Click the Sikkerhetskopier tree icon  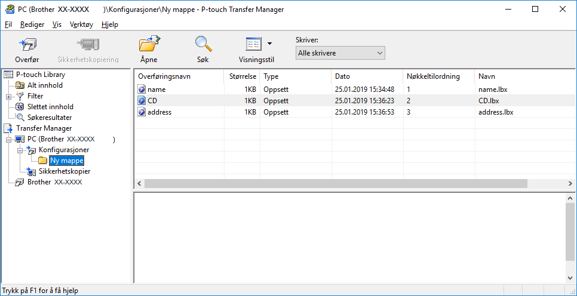click(x=31, y=171)
